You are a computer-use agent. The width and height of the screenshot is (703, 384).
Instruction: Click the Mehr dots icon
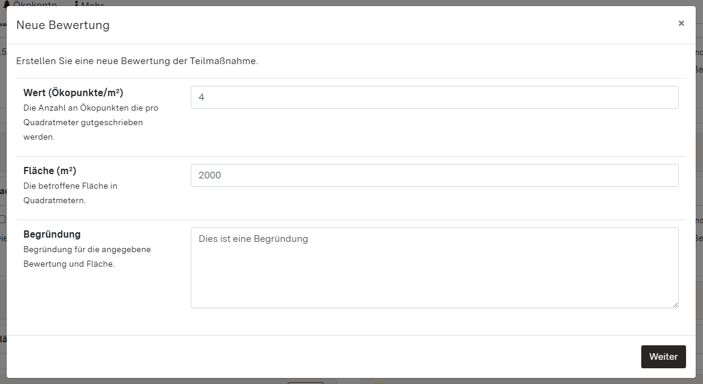[76, 4]
